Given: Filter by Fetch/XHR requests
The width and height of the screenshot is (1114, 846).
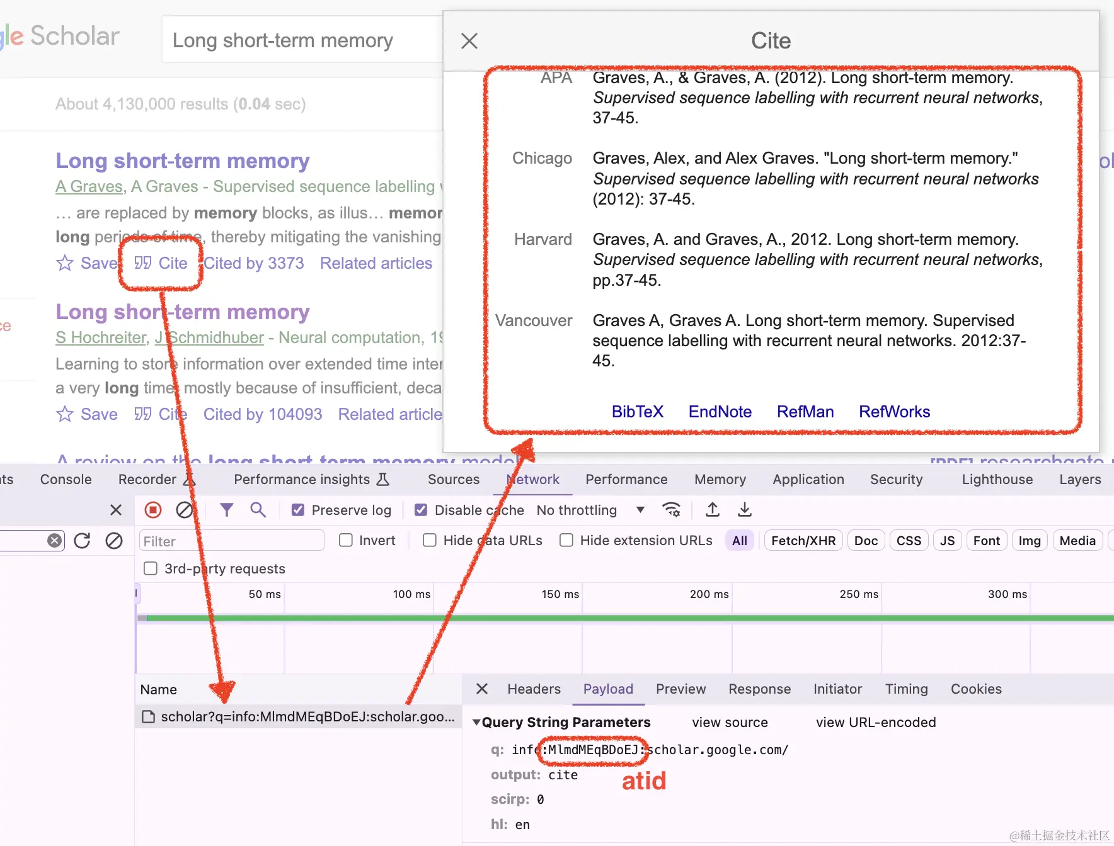Looking at the screenshot, I should 803,541.
